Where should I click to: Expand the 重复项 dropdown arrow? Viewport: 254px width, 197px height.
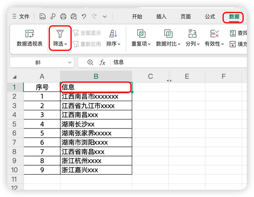tap(149, 44)
